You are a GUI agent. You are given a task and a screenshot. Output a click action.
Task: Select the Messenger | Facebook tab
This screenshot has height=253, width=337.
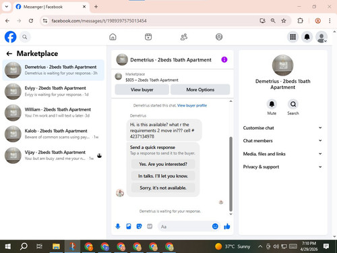pos(51,7)
